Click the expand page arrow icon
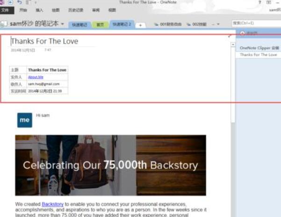 coord(230,36)
